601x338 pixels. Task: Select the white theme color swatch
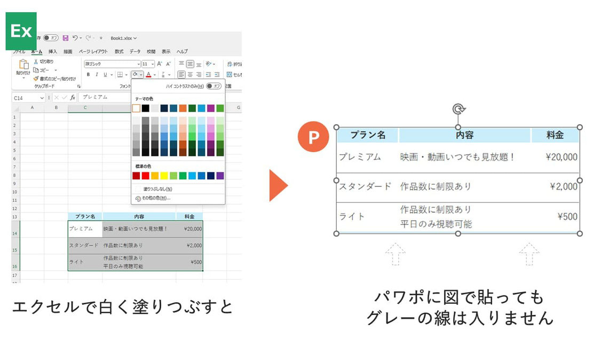(x=136, y=108)
